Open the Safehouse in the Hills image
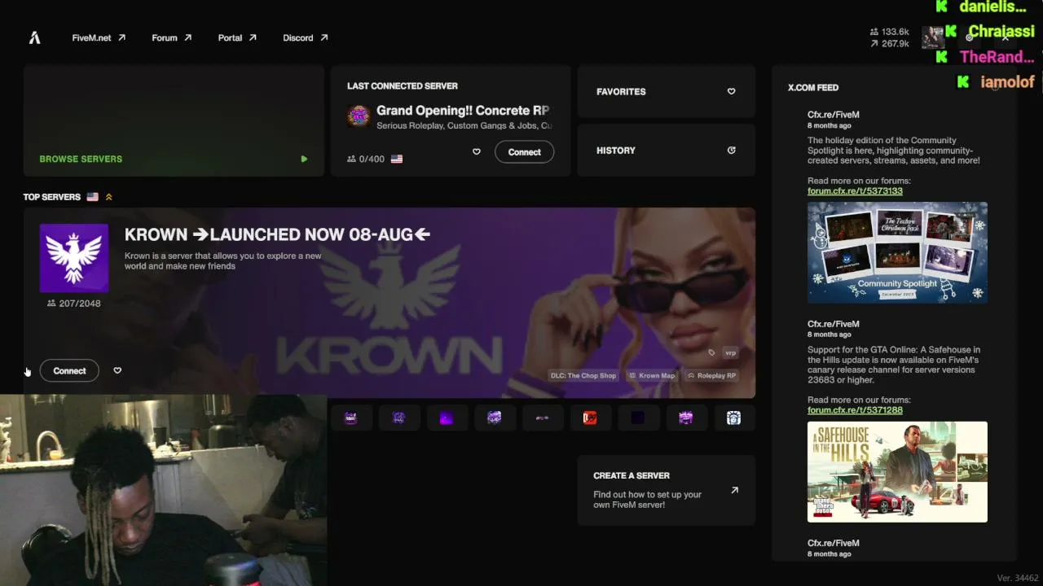This screenshot has width=1043, height=586. (897, 472)
